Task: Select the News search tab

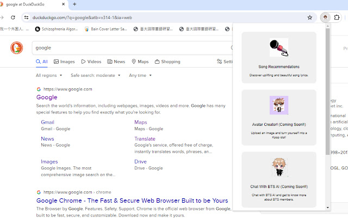Action: [116, 62]
